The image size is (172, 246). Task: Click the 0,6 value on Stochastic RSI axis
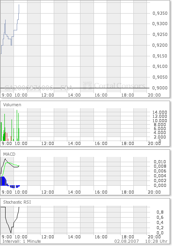[x=160, y=217]
